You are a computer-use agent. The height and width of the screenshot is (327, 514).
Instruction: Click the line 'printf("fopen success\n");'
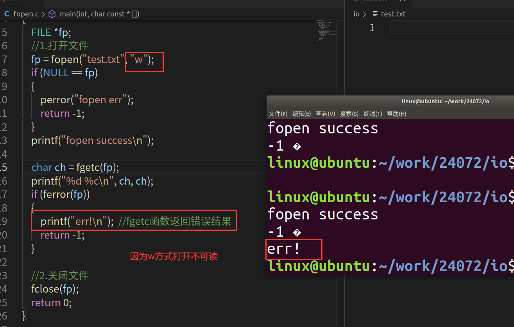[93, 140]
